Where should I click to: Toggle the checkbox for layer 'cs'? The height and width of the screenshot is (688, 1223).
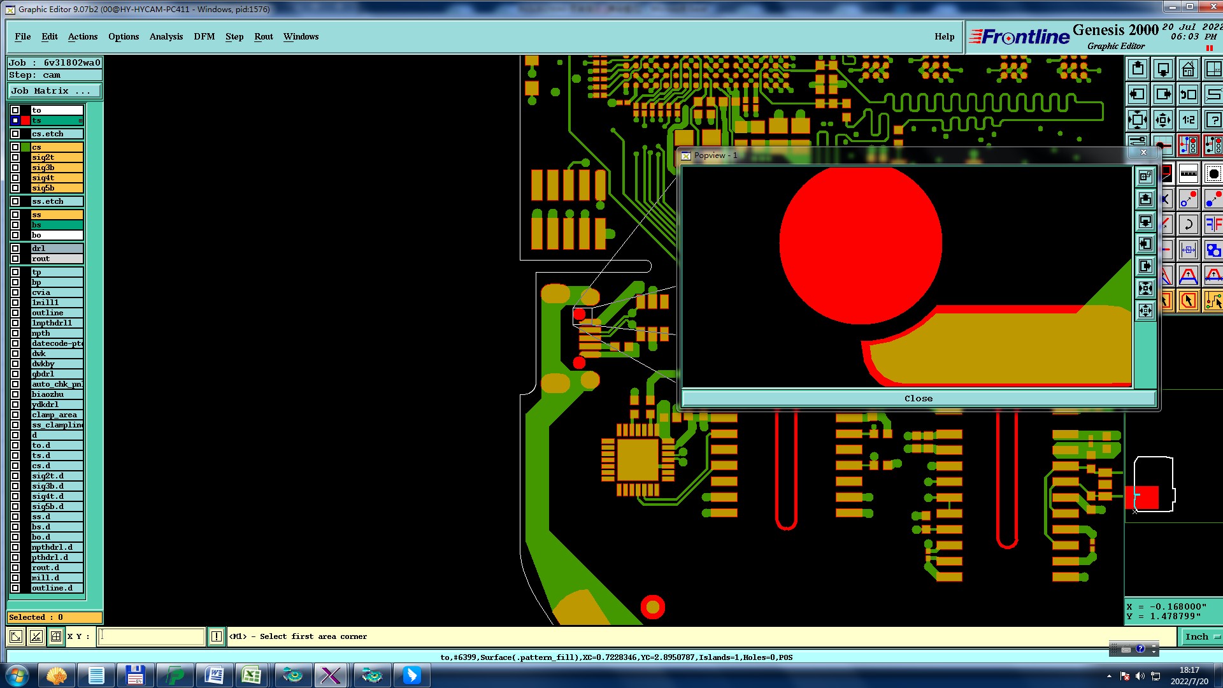pos(15,147)
